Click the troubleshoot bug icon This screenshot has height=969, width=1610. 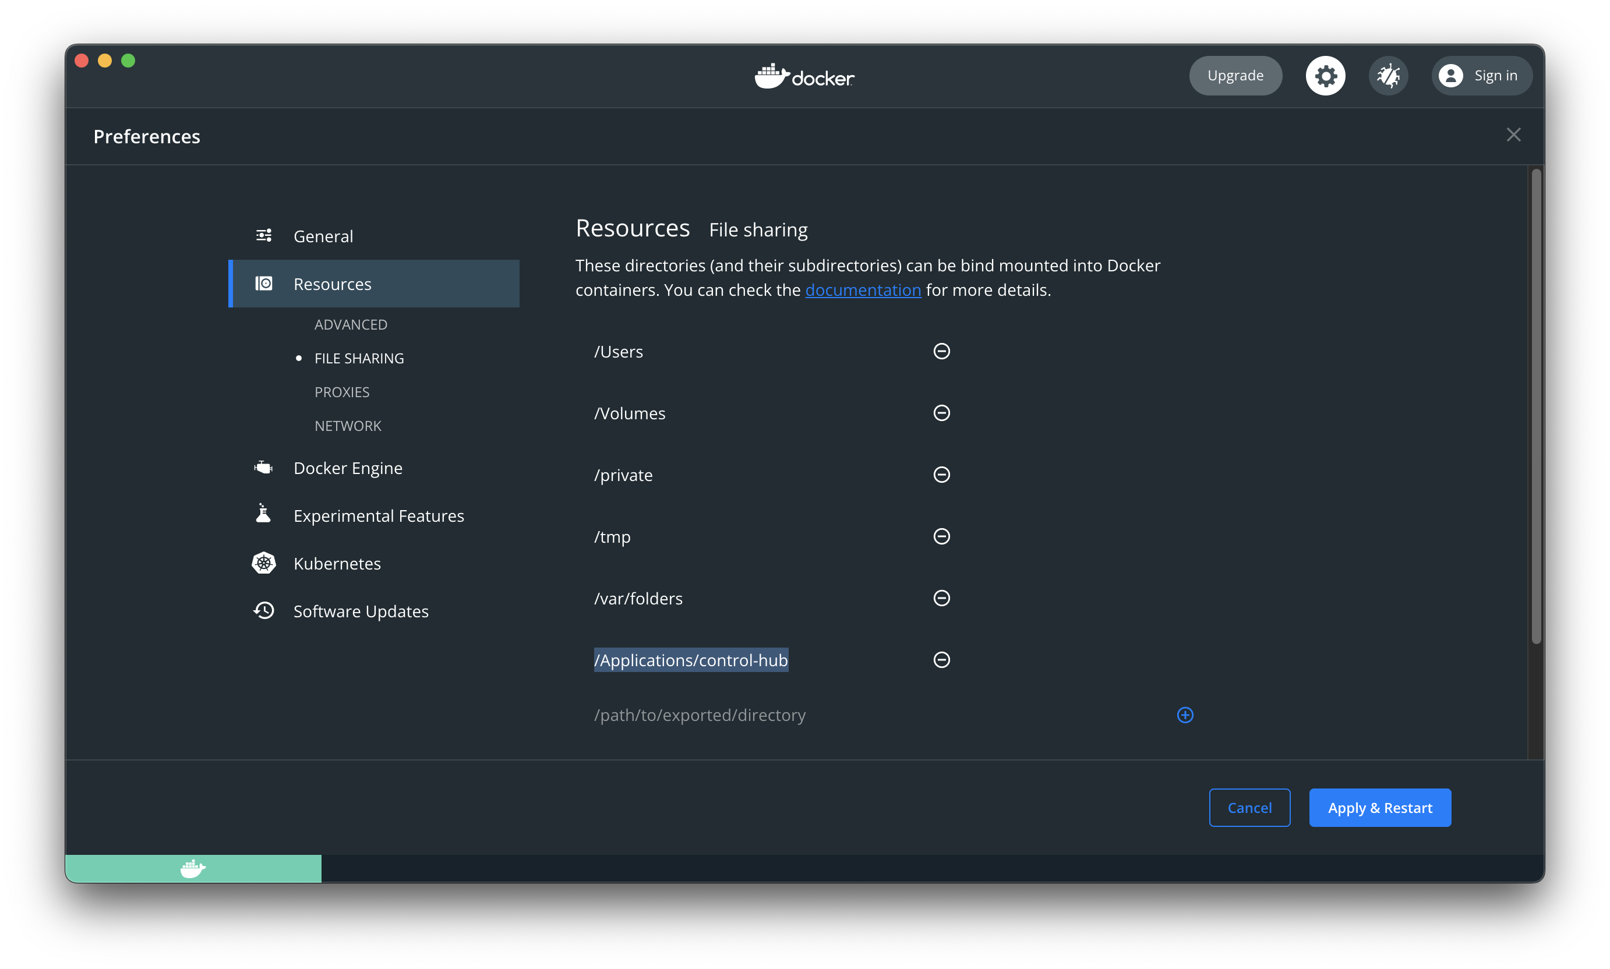1387,76
